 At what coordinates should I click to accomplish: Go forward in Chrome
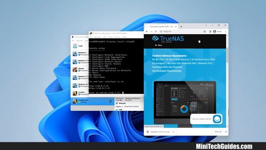pyautogui.click(x=151, y=32)
